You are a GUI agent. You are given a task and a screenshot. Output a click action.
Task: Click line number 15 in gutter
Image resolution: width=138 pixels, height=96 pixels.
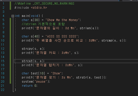click(3, 61)
